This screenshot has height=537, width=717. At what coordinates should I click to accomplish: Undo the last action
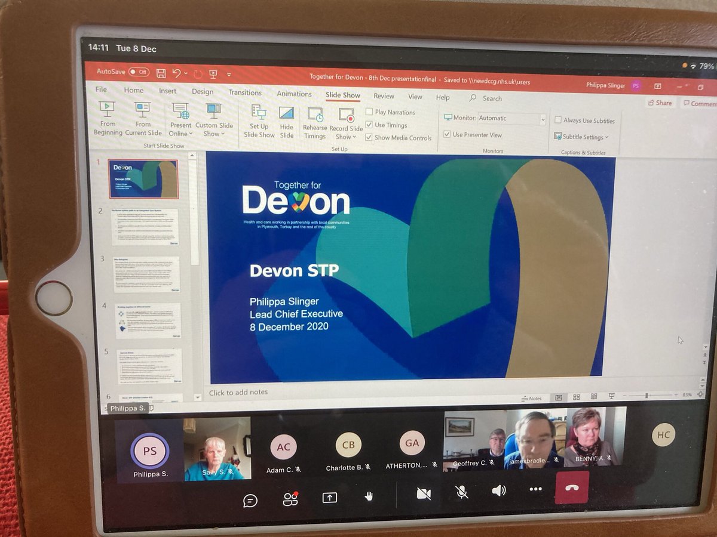tap(176, 73)
